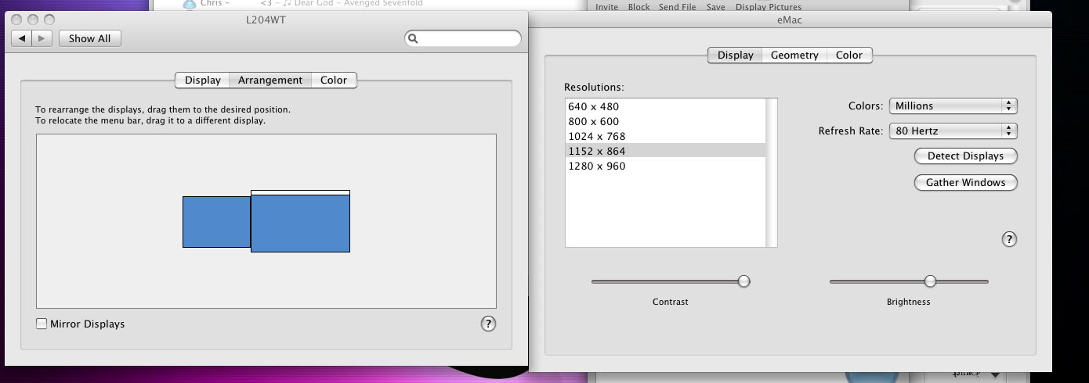Click the back navigation arrow
1089x383 pixels.
pos(22,38)
